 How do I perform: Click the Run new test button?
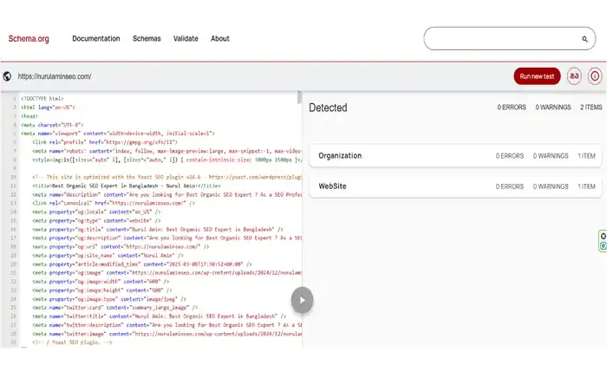[537, 76]
